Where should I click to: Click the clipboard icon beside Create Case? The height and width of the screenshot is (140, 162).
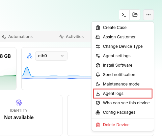[98, 28]
